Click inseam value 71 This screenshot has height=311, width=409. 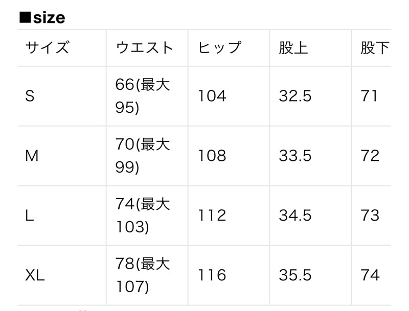369,96
